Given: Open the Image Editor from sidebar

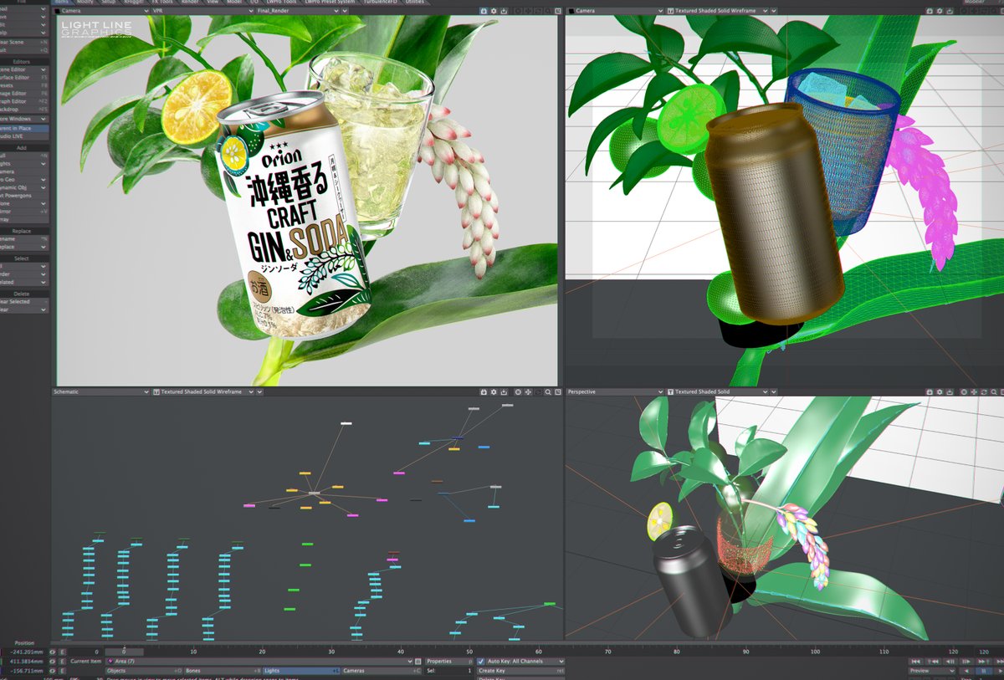Looking at the screenshot, I should click(x=24, y=93).
